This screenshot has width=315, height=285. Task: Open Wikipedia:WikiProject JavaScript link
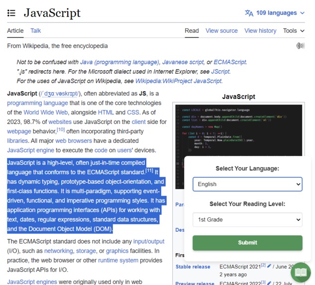178,81
